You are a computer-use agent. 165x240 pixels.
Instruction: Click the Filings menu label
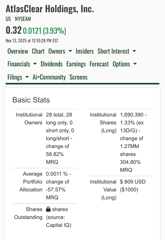(15, 77)
